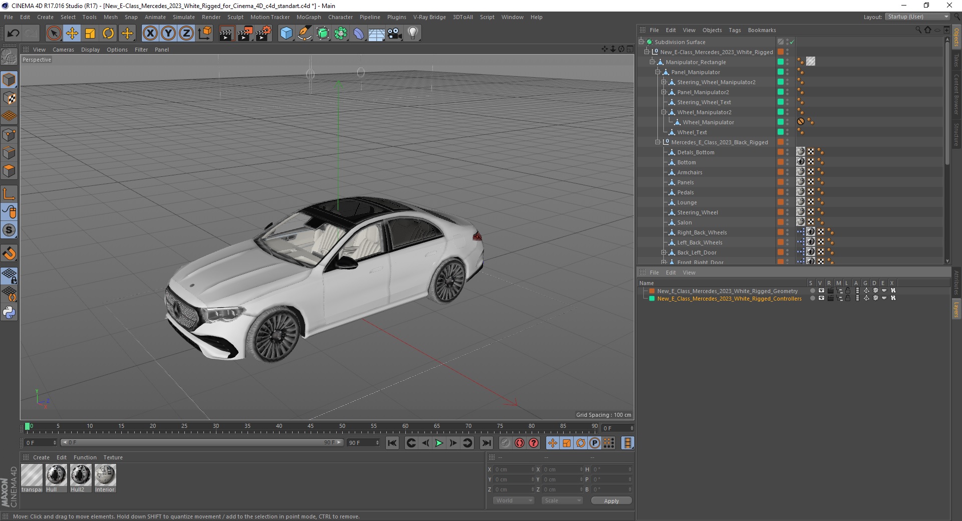Click the Undo arrow icon
The width and height of the screenshot is (962, 521).
[x=14, y=34]
